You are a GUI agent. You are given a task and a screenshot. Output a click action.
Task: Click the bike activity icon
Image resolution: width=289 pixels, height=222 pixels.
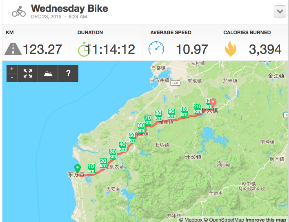pyautogui.click(x=19, y=11)
